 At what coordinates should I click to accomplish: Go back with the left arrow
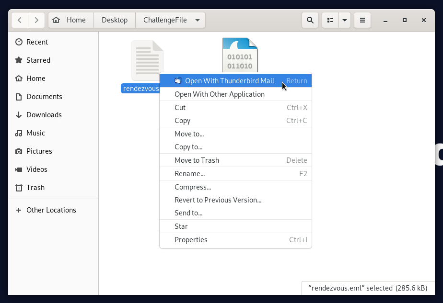(20, 20)
